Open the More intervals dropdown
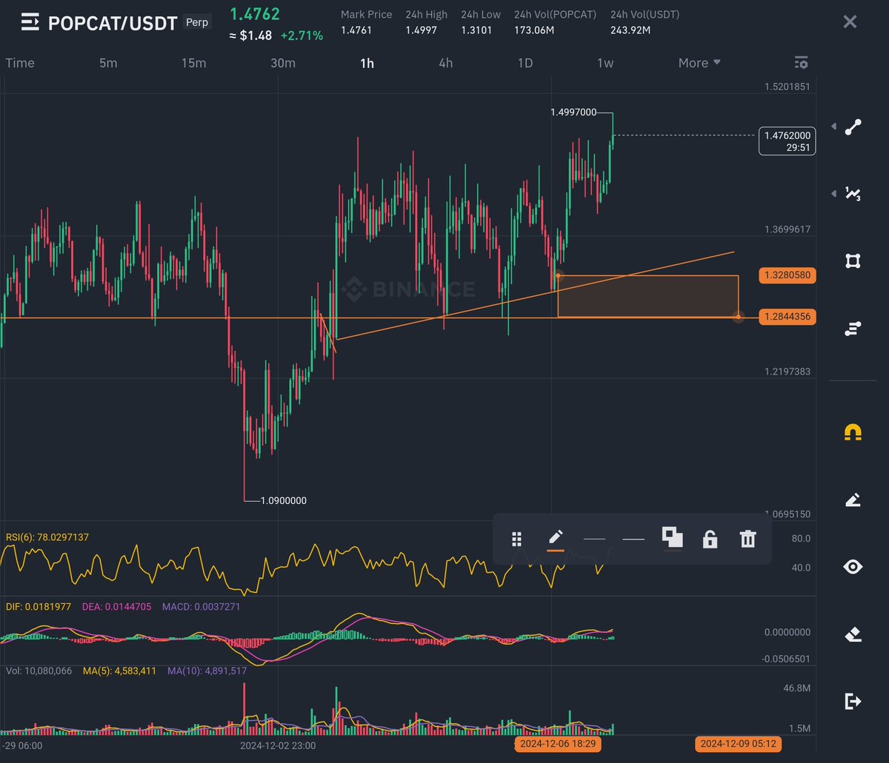 pyautogui.click(x=699, y=63)
